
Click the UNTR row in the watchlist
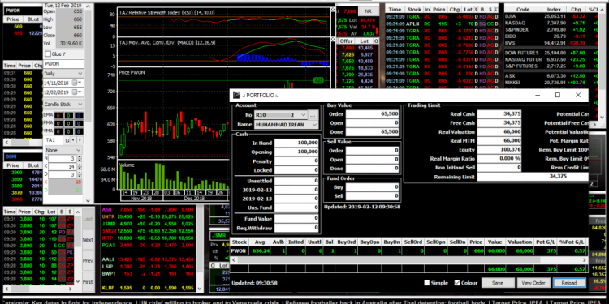(x=148, y=216)
